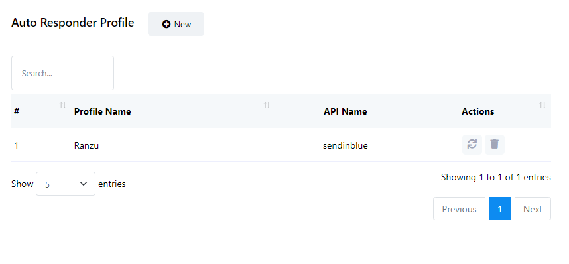The height and width of the screenshot is (264, 569).
Task: Go to the Previous page
Action: [x=459, y=209]
